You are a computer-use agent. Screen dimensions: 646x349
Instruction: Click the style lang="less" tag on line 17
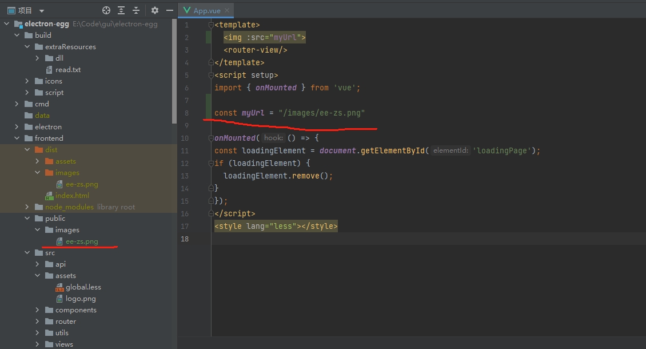[276, 227]
